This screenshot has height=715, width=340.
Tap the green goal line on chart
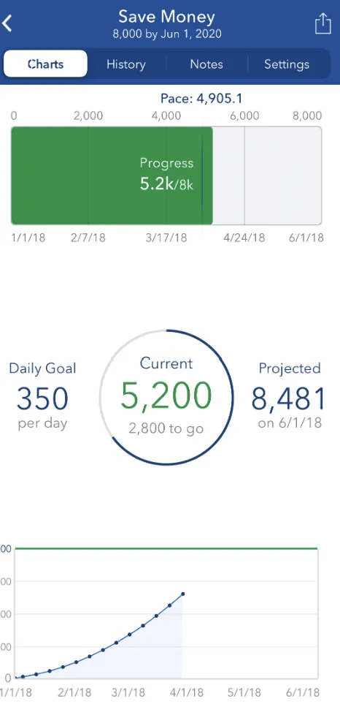[166, 548]
